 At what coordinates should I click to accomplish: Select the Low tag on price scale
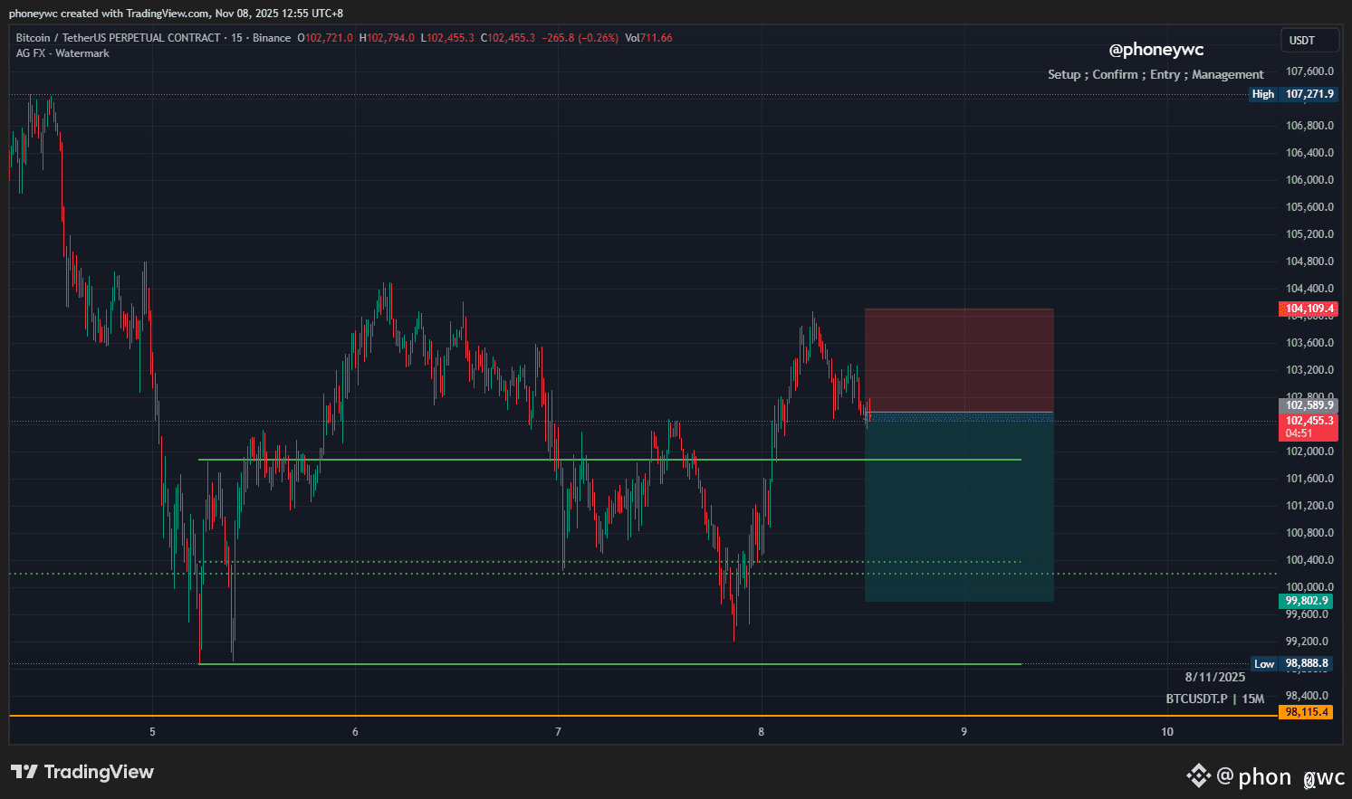(1264, 664)
